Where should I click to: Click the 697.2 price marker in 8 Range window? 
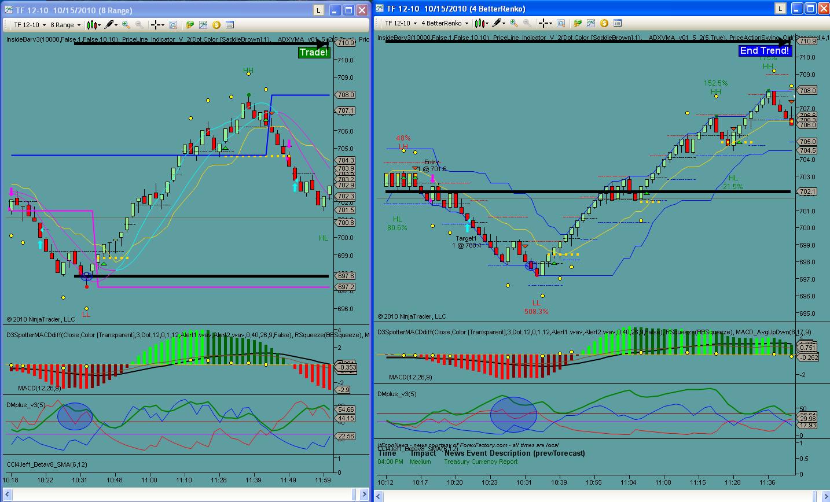tap(346, 287)
